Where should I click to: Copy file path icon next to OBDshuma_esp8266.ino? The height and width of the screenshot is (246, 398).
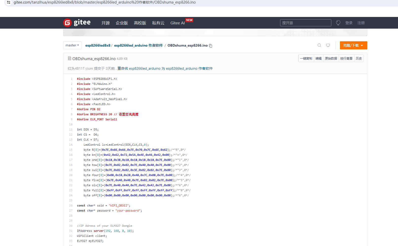click(210, 46)
